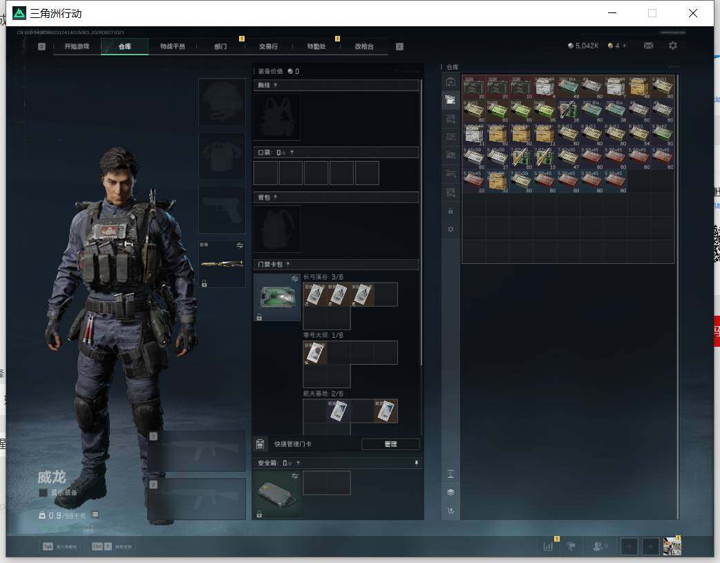Select the top stash category icon

[x=451, y=82]
